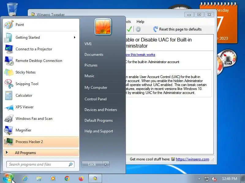Open Pictures library
The width and height of the screenshot is (245, 183).
coord(91,65)
